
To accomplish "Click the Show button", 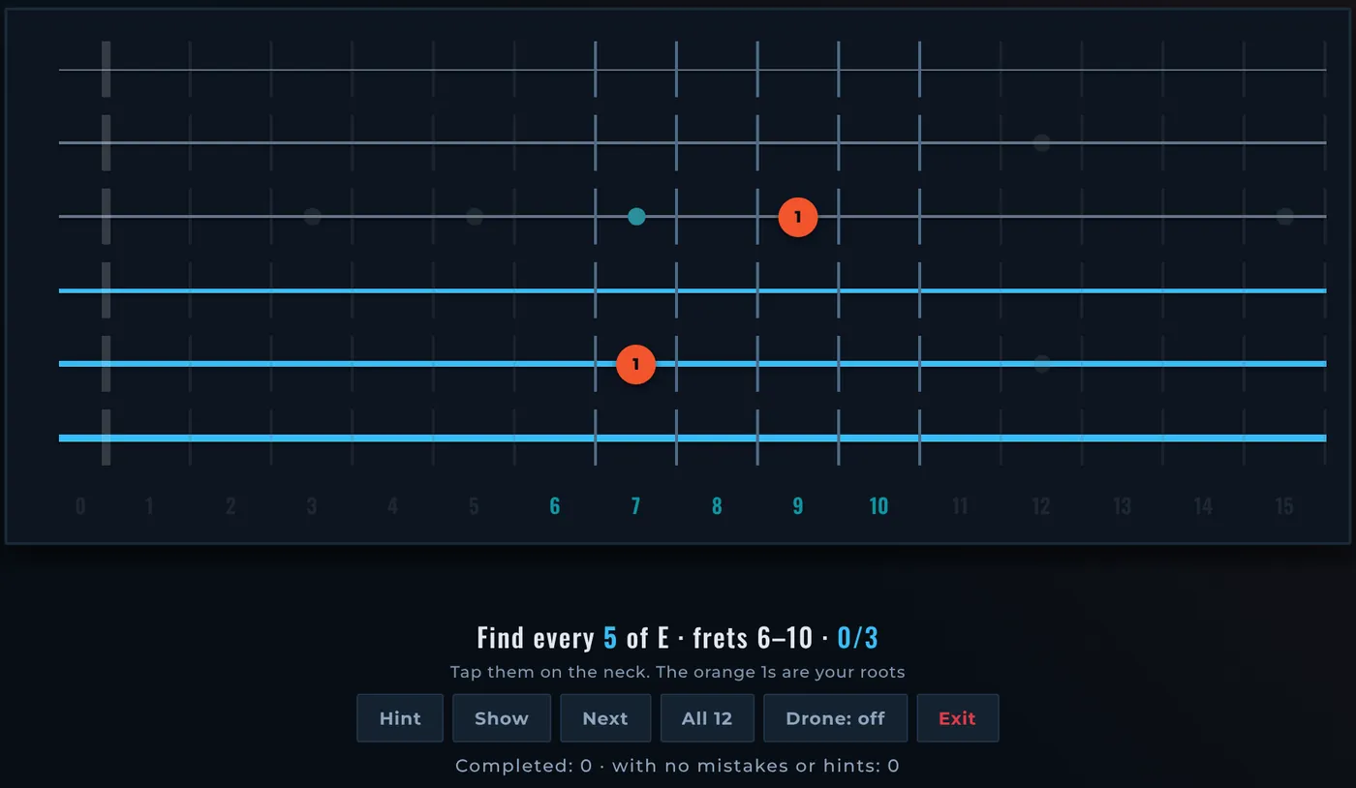I will coord(502,718).
